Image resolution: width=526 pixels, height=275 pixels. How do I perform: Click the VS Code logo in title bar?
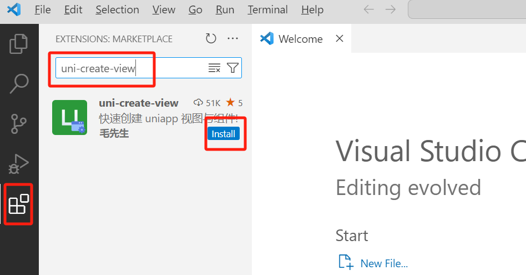(x=14, y=9)
